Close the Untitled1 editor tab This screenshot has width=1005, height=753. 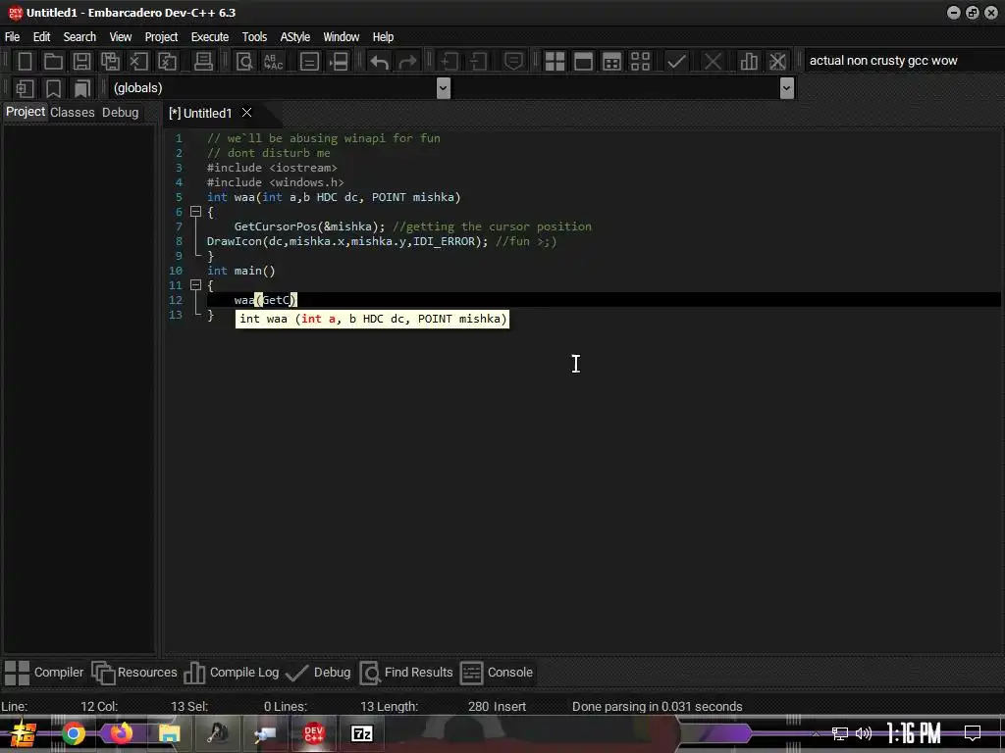pos(246,113)
